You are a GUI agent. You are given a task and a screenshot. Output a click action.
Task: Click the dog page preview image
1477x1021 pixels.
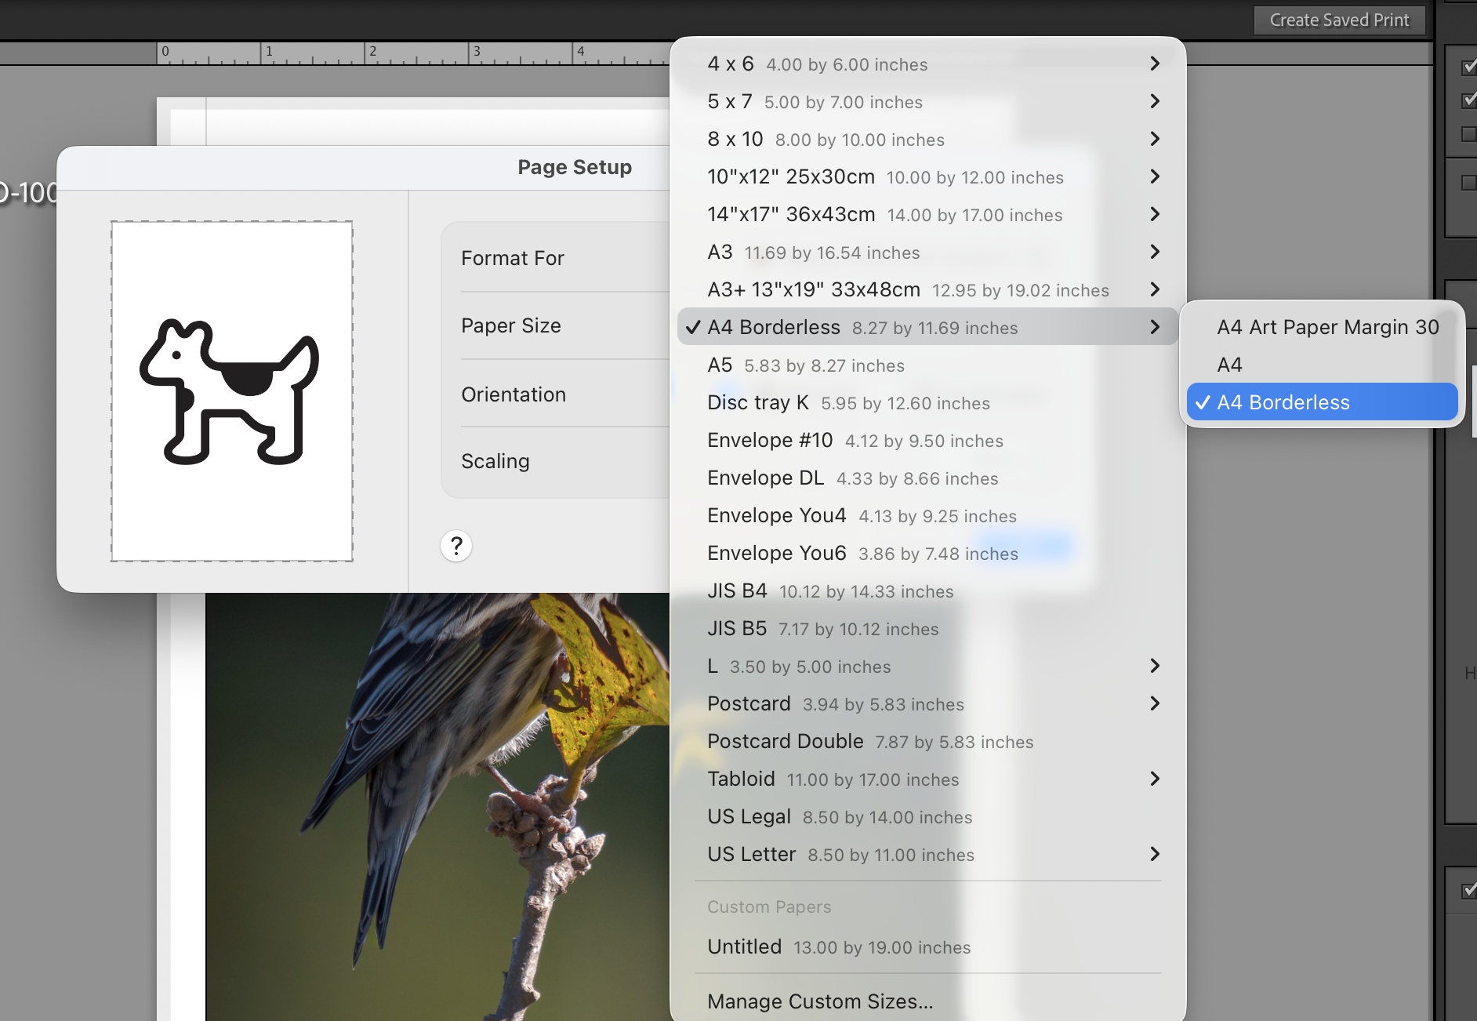coord(231,391)
